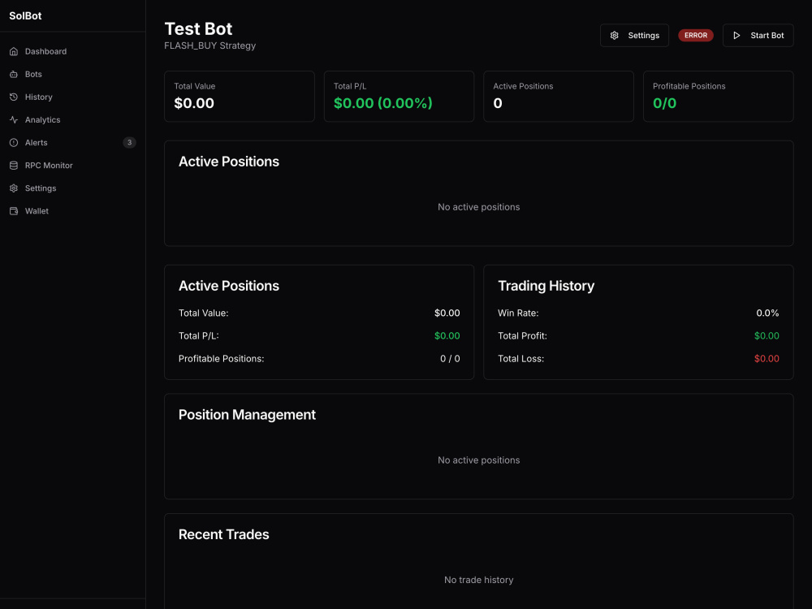Open sidebar Settings page
The height and width of the screenshot is (609, 812).
(x=72, y=188)
